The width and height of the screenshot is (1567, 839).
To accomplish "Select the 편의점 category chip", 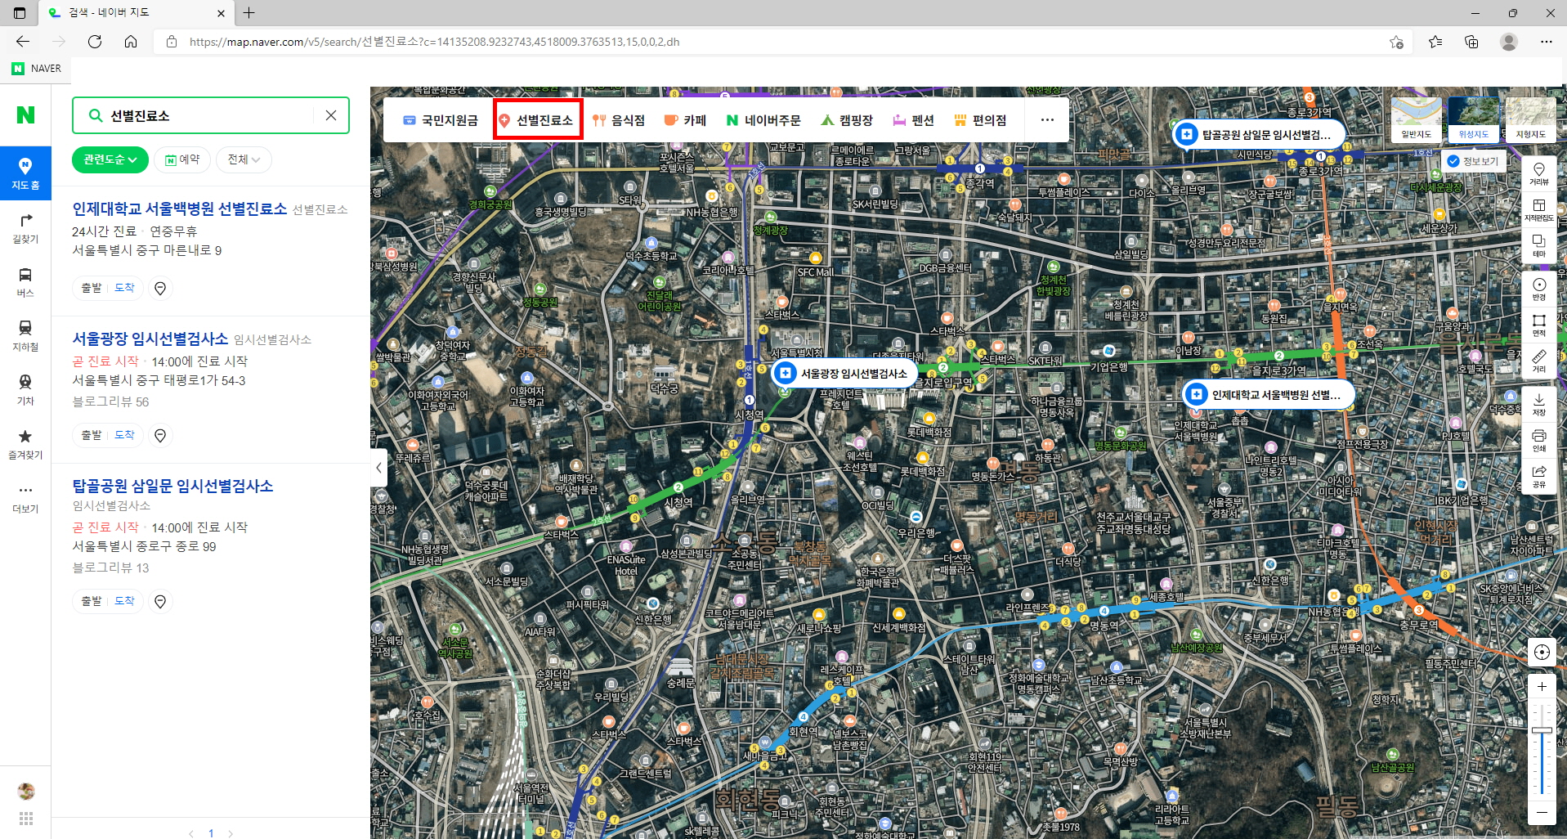I will coord(980,120).
